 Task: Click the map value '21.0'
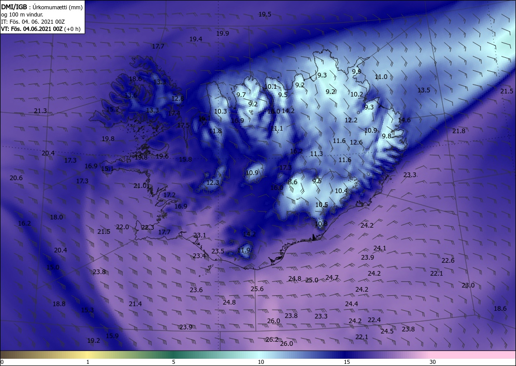[x=140, y=186]
